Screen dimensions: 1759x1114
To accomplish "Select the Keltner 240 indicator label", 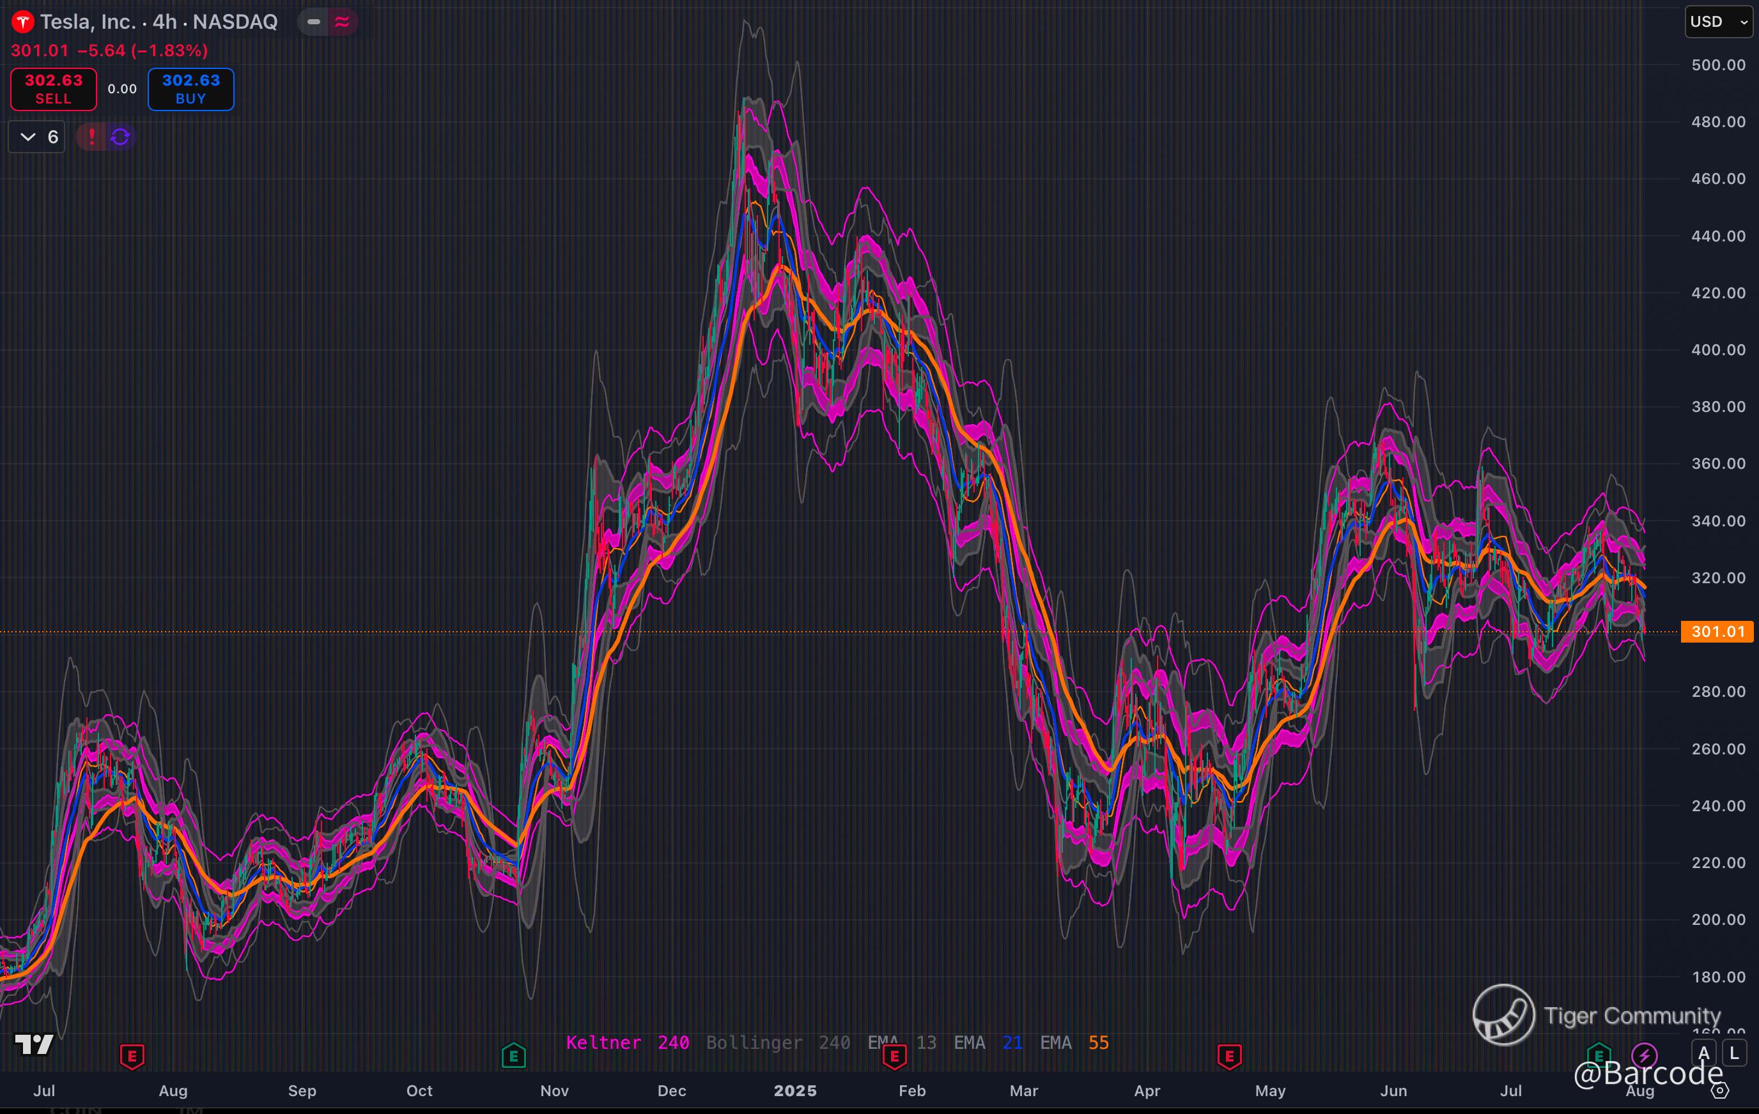I will click(628, 1042).
